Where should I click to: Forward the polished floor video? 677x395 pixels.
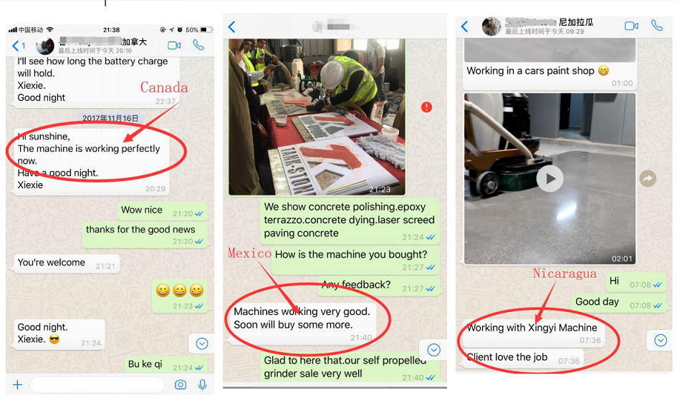click(648, 178)
